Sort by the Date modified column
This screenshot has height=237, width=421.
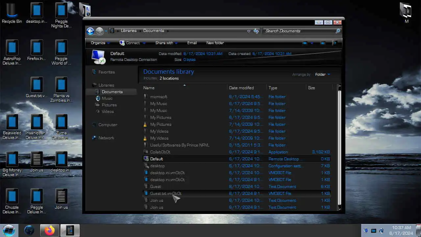tap(247, 88)
